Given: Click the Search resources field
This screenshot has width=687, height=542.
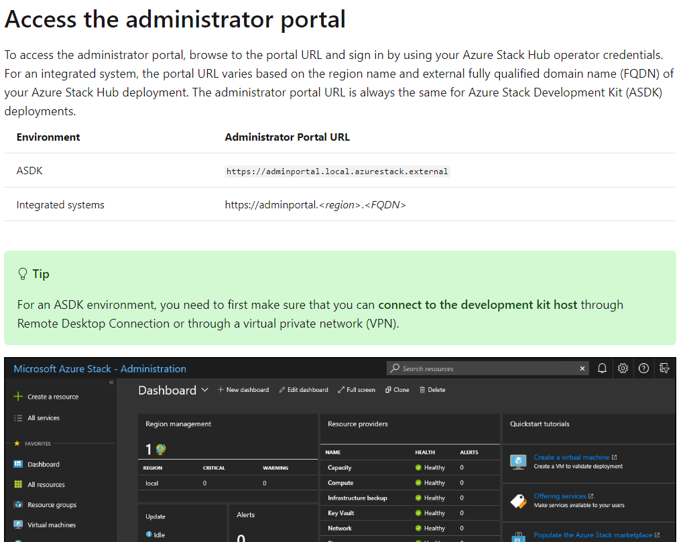Looking at the screenshot, I should [488, 368].
